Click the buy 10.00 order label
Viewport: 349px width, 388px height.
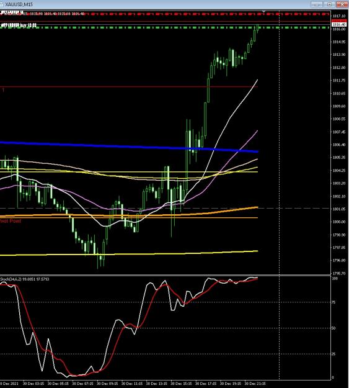point(19,25)
